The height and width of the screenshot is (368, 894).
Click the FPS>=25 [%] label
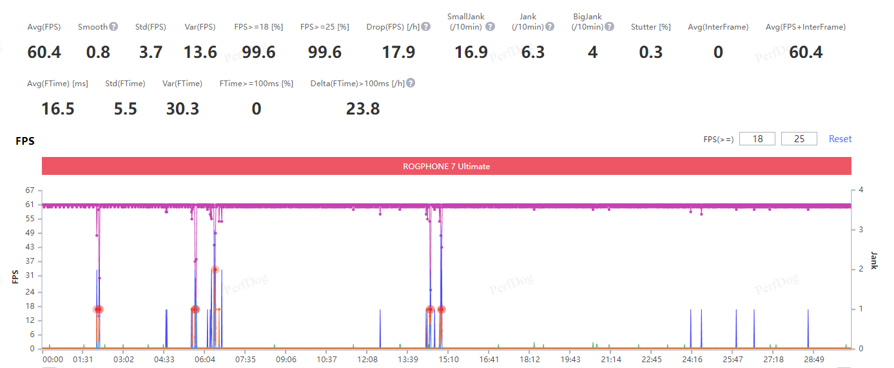coord(325,27)
